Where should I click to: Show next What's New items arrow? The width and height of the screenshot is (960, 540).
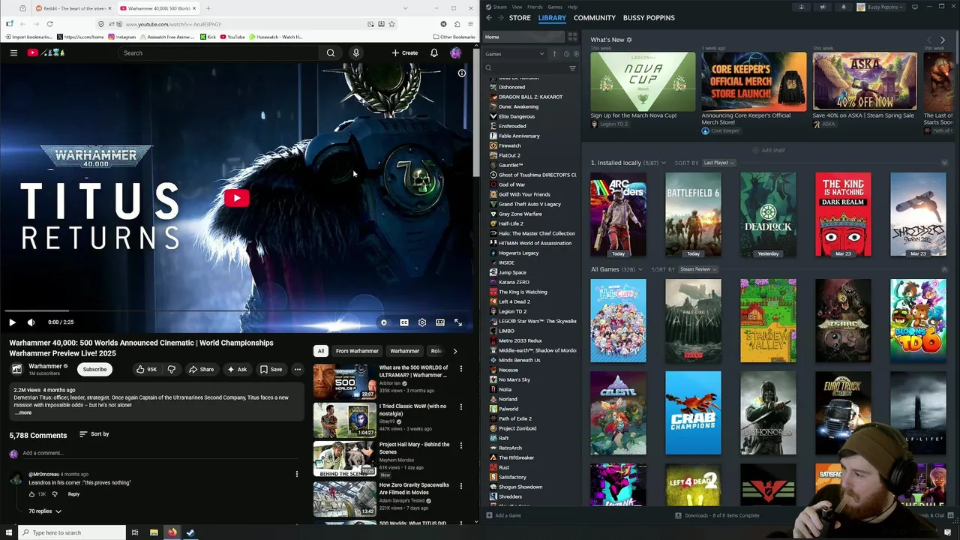tap(943, 40)
